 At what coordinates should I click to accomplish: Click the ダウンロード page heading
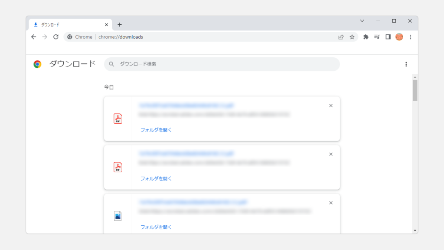pyautogui.click(x=72, y=64)
